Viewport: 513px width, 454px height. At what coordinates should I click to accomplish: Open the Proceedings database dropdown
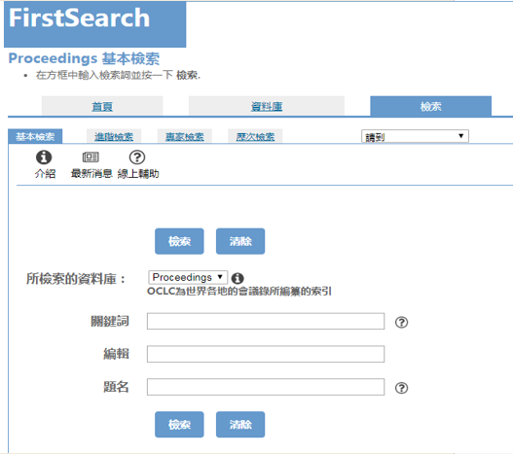coord(188,277)
